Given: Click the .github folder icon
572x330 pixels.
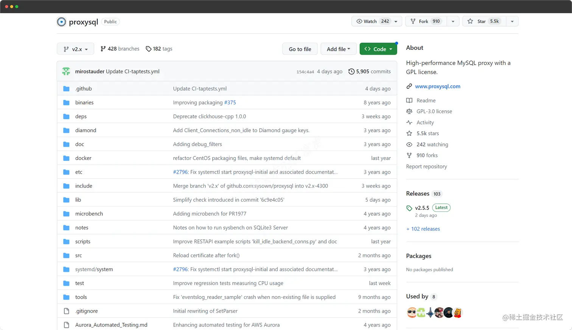Looking at the screenshot, I should pyautogui.click(x=66, y=89).
